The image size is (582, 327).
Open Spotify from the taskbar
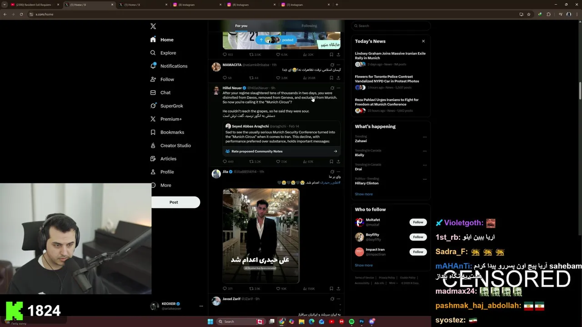pos(351,322)
